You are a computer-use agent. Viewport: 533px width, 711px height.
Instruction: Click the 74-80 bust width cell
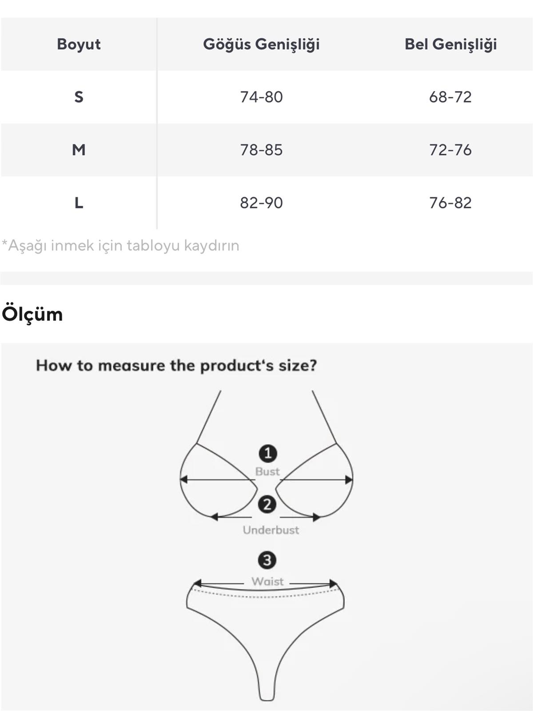coord(261,97)
